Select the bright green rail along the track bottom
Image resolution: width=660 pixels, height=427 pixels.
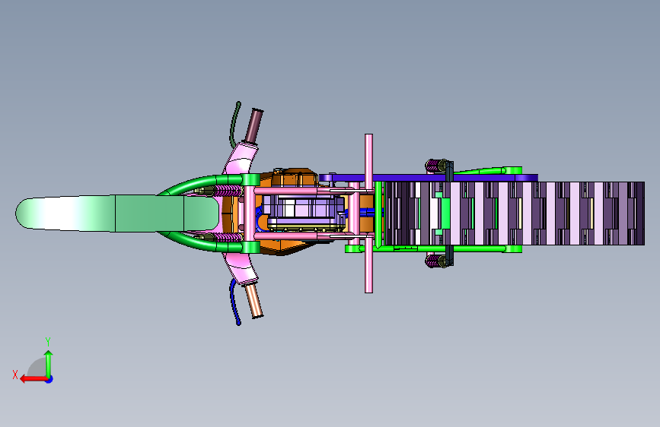[434, 248]
